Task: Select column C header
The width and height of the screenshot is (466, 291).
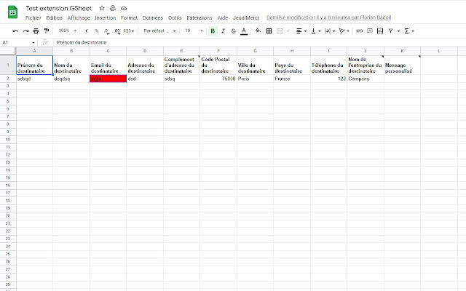Action: click(x=108, y=51)
